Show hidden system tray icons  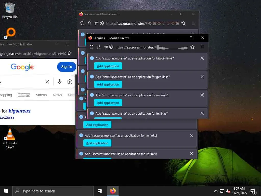point(216,191)
